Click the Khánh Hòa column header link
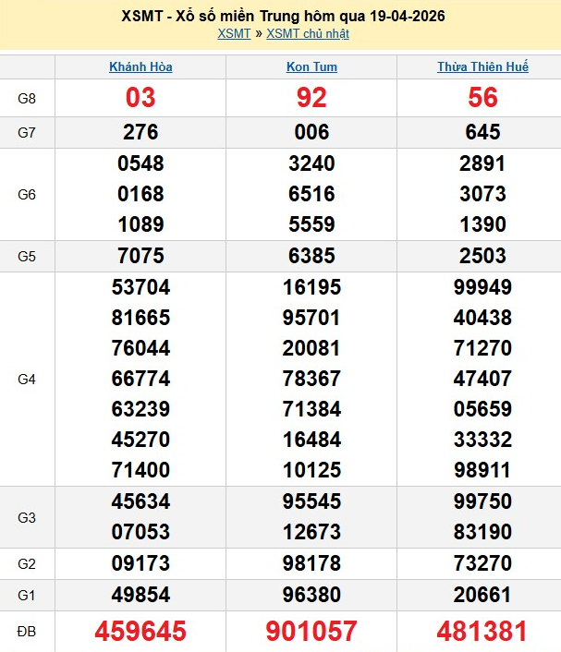Screen dimensions: 561x652 coord(140,66)
